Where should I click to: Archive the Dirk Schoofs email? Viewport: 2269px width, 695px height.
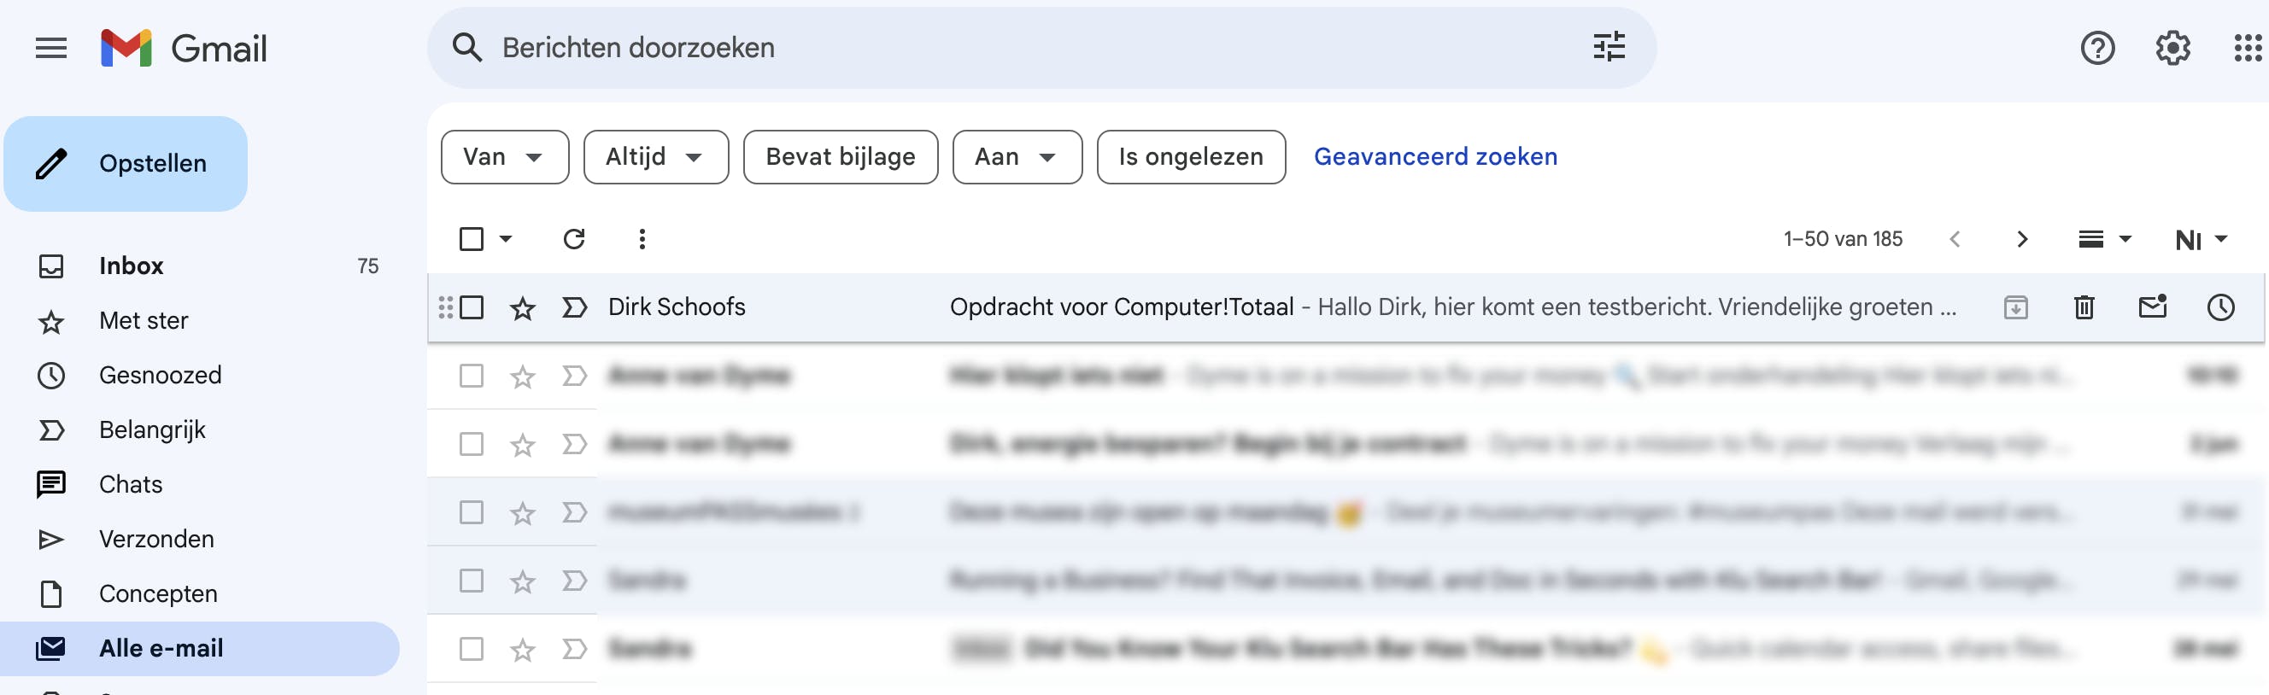tap(2016, 307)
